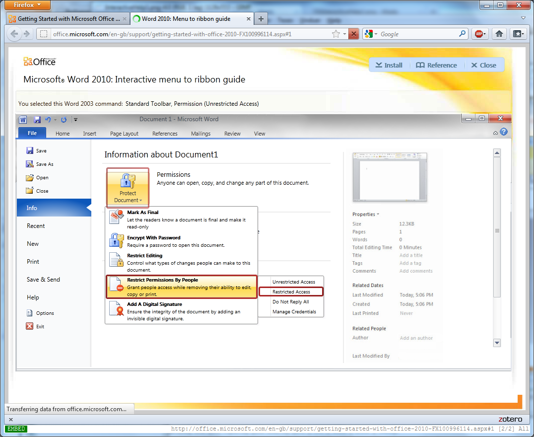Click the Exit icon in sidebar
534x437 pixels.
30,326
